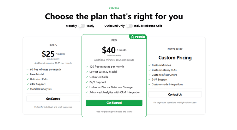Click checkmark beside Unlimited Vector Database Storage
This screenshot has width=237, height=130.
[x=87, y=87]
